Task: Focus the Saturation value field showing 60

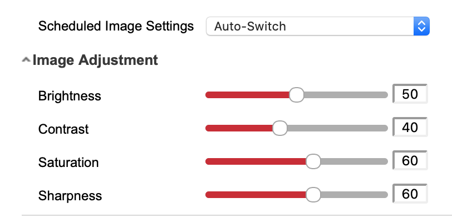Action: point(410,161)
